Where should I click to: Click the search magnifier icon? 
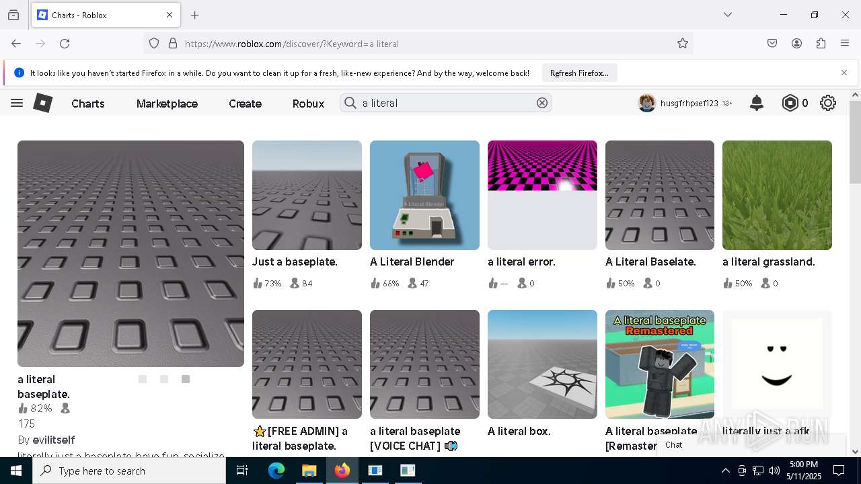350,103
